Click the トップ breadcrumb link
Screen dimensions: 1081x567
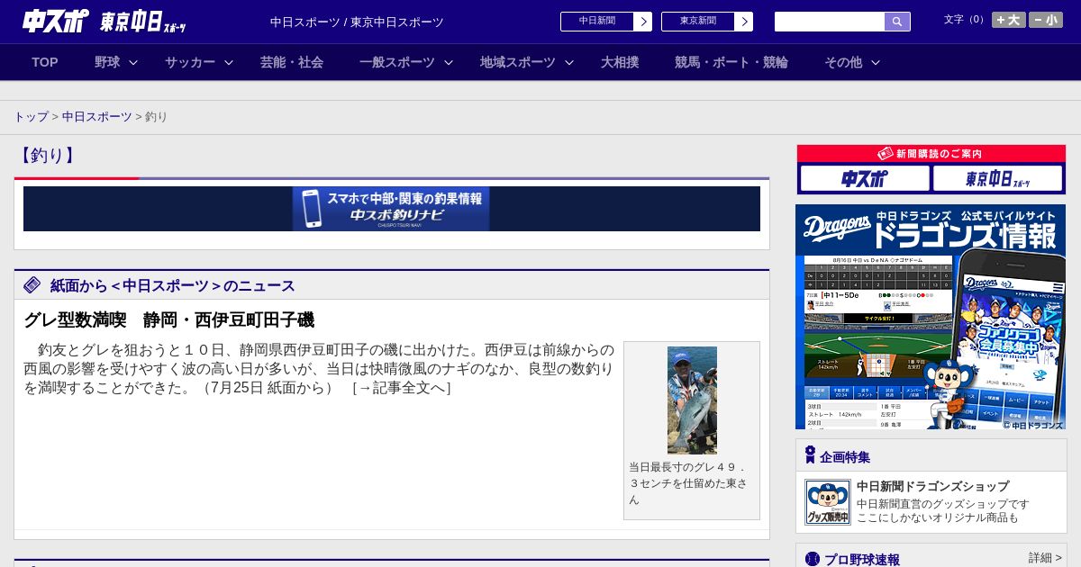point(31,117)
